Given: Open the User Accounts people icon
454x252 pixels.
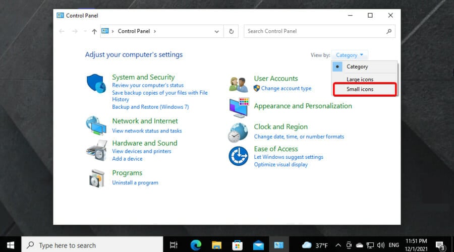Looking at the screenshot, I should click(x=239, y=85).
